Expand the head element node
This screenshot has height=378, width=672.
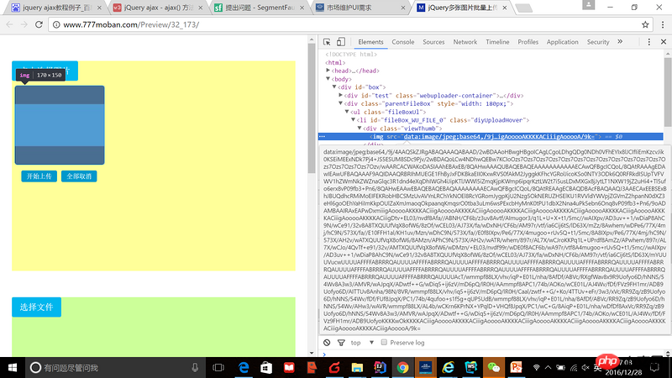coord(329,71)
